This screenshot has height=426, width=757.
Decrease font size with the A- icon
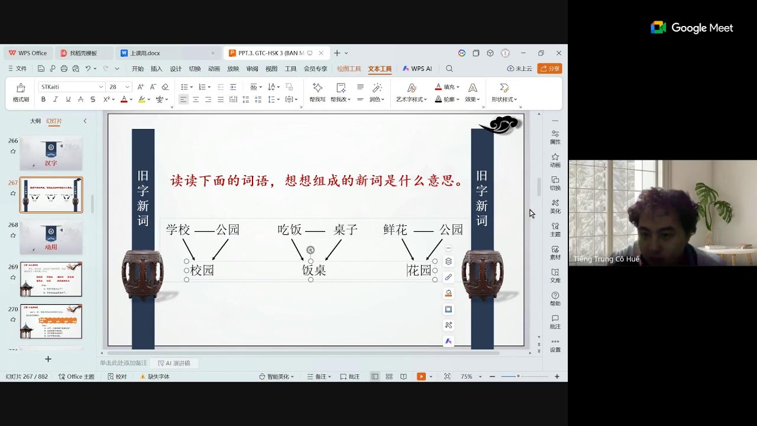point(153,87)
